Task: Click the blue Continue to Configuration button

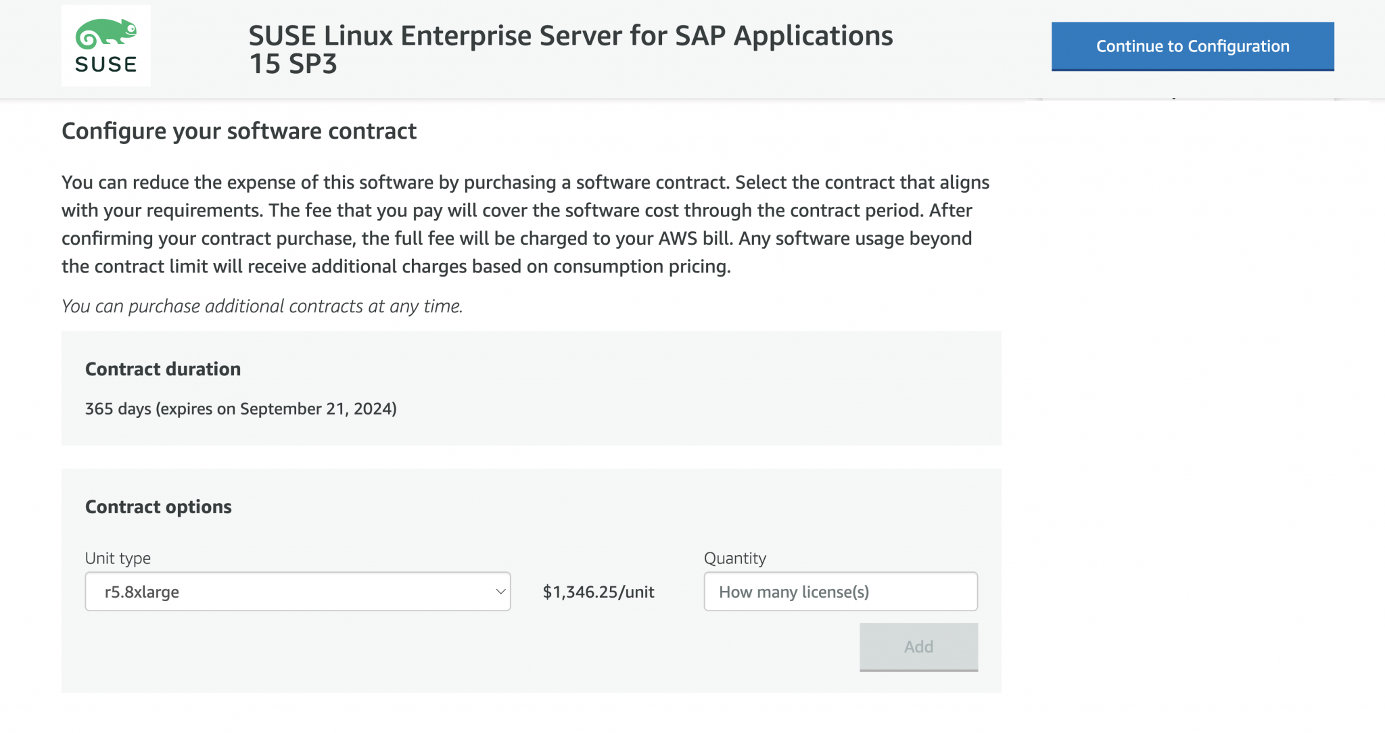Action: pos(1192,46)
